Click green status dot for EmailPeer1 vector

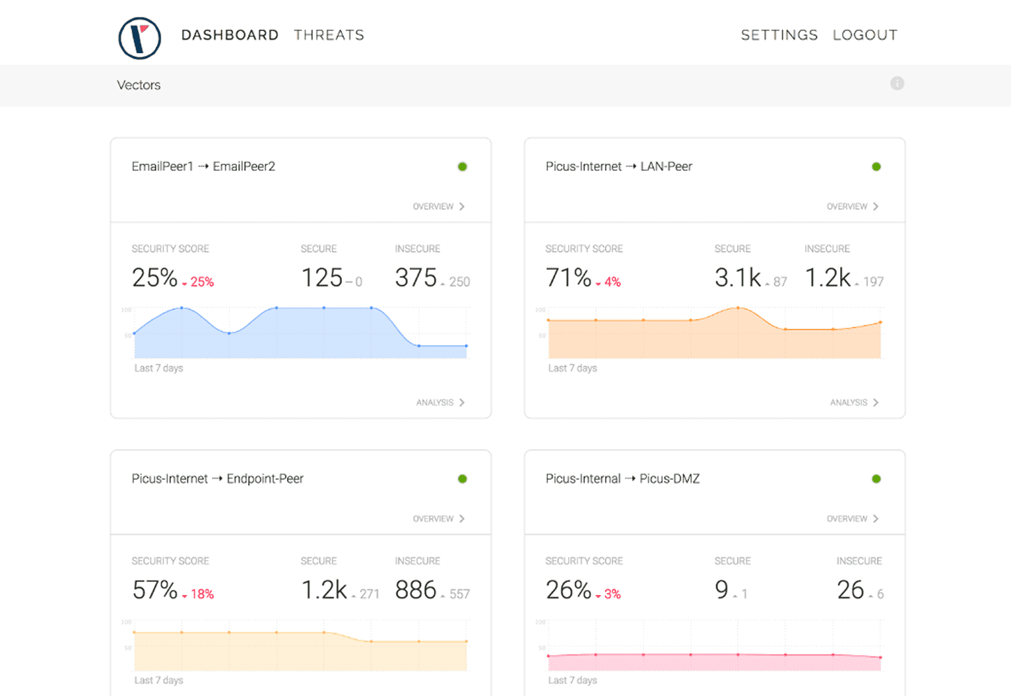(x=462, y=167)
